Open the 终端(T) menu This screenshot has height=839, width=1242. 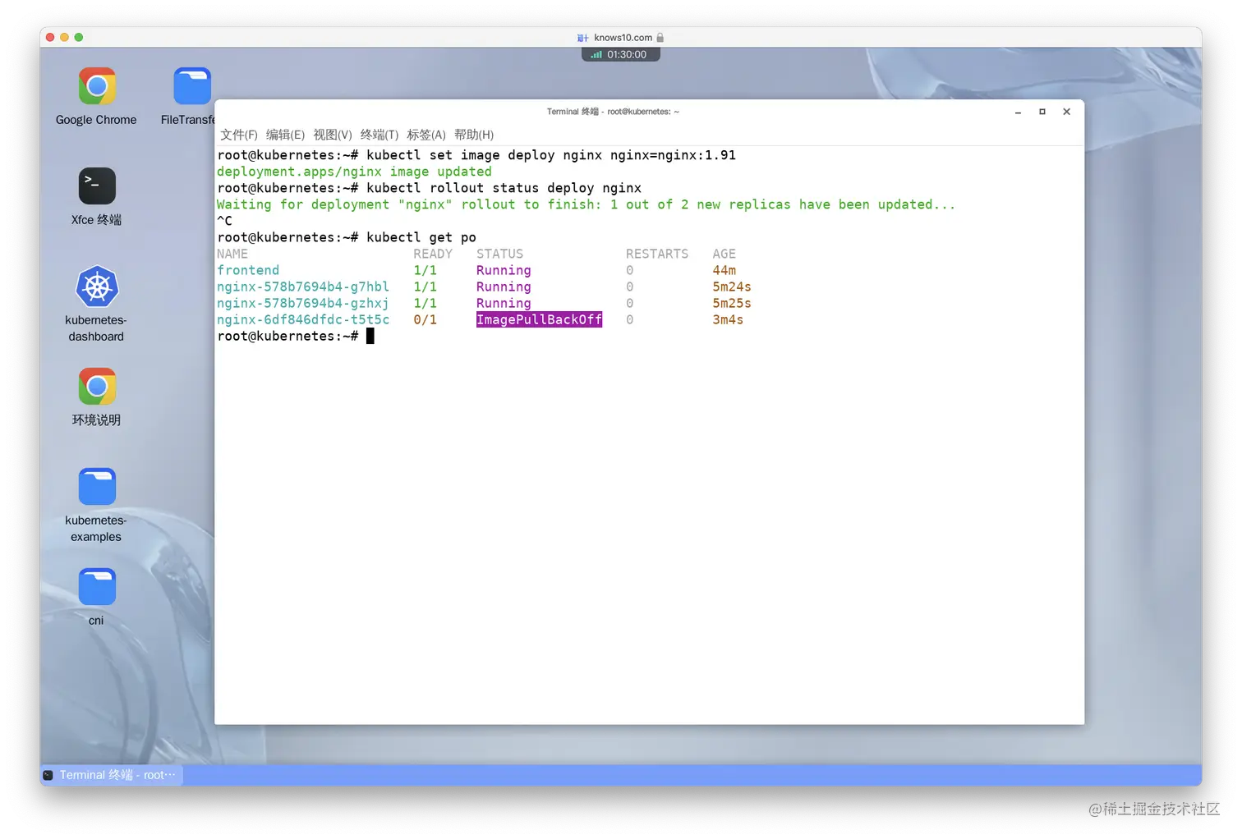pos(379,135)
